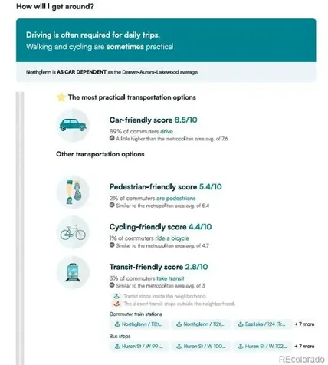Click the gray vertical bar on the left
The image size is (328, 365).
(20, 229)
